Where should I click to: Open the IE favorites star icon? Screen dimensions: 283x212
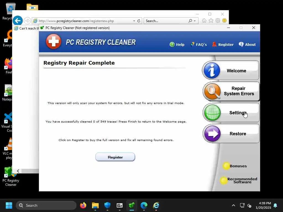211,21
